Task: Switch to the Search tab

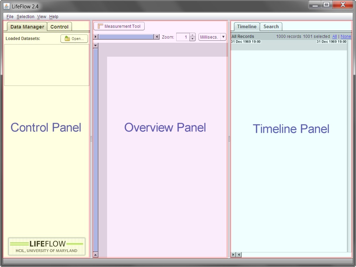Action: [271, 26]
